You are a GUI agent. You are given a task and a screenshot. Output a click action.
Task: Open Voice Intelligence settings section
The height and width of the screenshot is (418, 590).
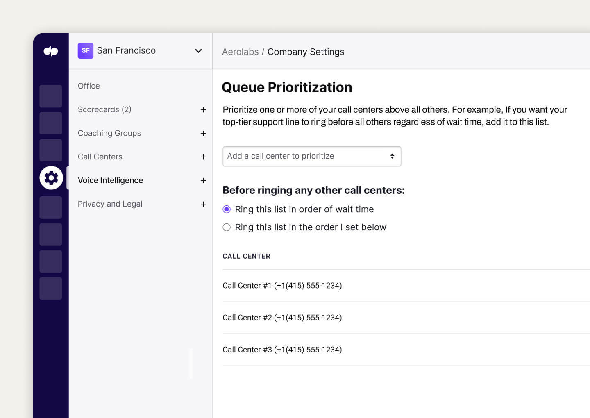110,180
